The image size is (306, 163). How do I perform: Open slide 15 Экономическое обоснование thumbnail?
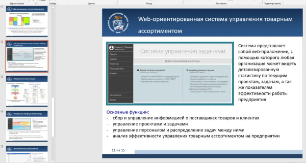click(27, 154)
